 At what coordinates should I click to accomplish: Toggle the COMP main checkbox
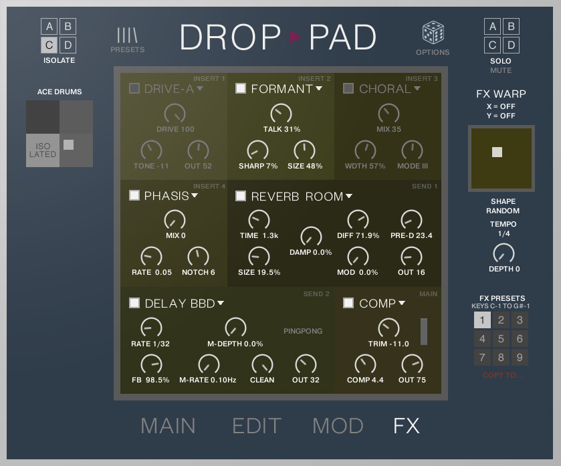pos(348,303)
